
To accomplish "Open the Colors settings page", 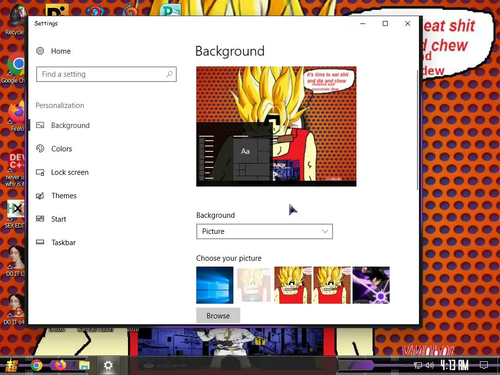I will (62, 148).
